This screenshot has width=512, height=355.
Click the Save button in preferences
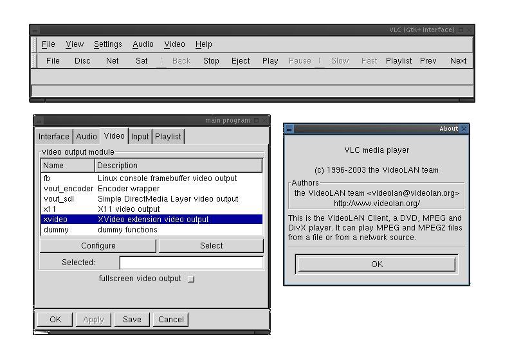point(132,320)
